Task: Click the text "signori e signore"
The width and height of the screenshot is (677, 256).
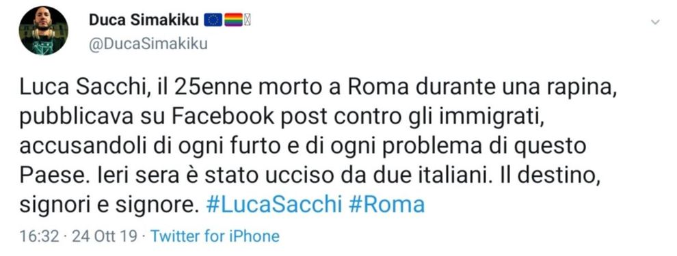Action: pyautogui.click(x=105, y=205)
